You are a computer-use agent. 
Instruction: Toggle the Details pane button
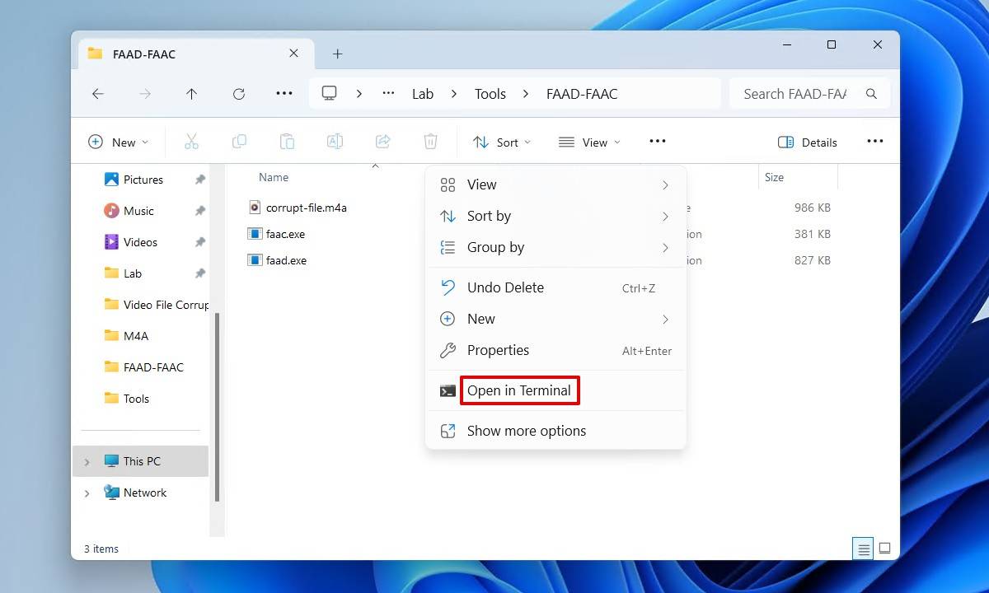[808, 142]
